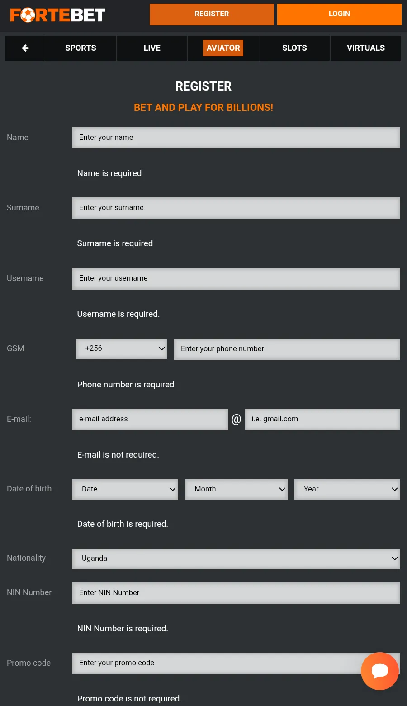407x706 pixels.
Task: Switch to the SPORTS tab
Action: point(80,48)
